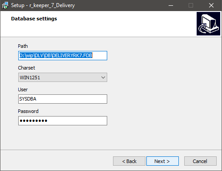The width and height of the screenshot is (222, 171).
Task: Cancel the installation
Action: point(200,161)
